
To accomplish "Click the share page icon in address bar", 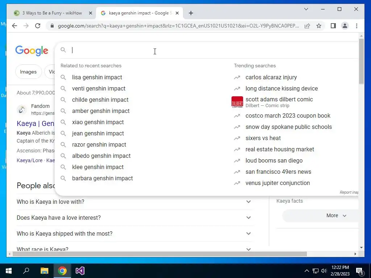I will tap(307, 26).
